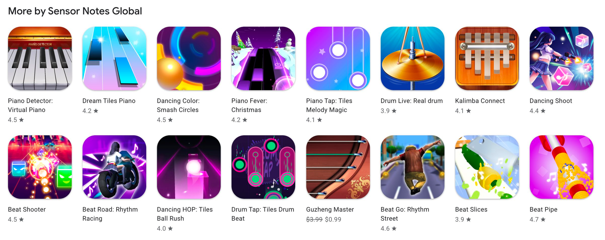Viewport: 605px width, 240px height.
Task: Open the Piano Detector app icon
Action: [x=40, y=58]
